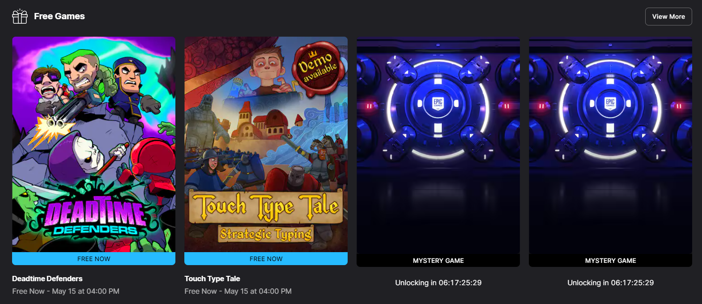Open the Touch Type Tale title link
702x304 pixels.
(x=212, y=279)
